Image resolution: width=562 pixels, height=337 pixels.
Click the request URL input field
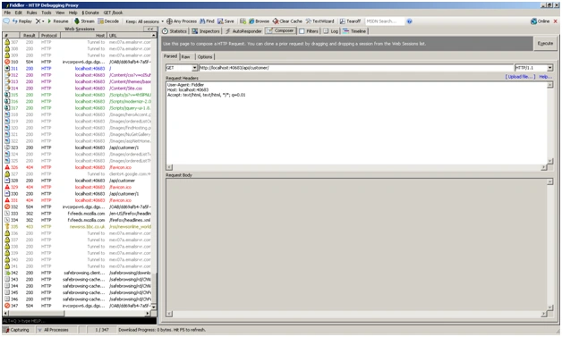tap(356, 68)
